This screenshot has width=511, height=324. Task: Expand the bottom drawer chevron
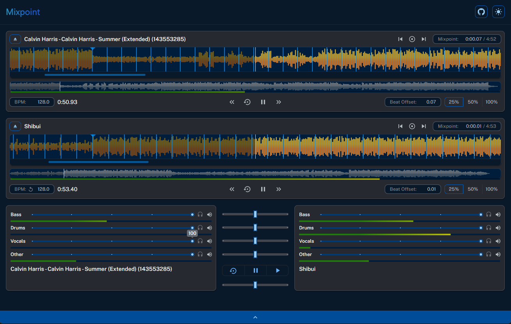coord(255,317)
